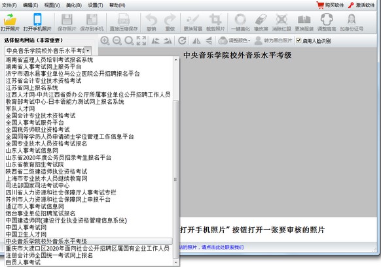
Task: Open the 美化(B) menu
Action: [x=74, y=5]
